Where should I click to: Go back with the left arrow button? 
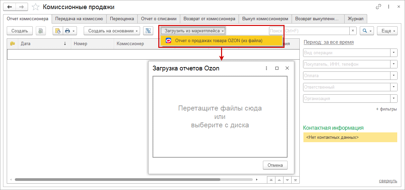[x=9, y=7]
